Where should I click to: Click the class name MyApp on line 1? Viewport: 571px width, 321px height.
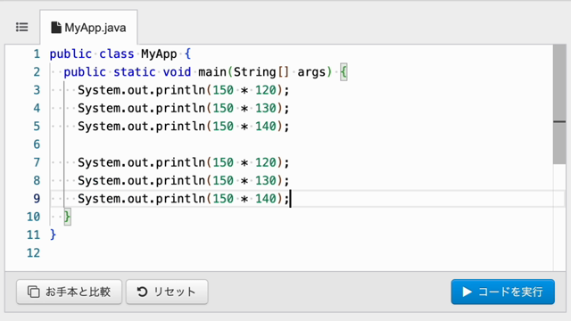(159, 54)
